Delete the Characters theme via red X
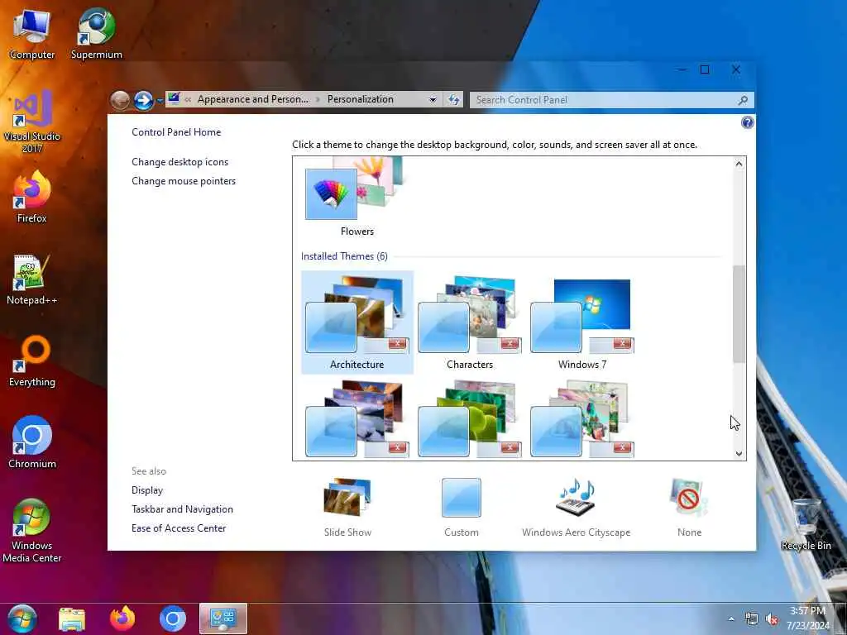This screenshot has height=635, width=847. (x=510, y=343)
